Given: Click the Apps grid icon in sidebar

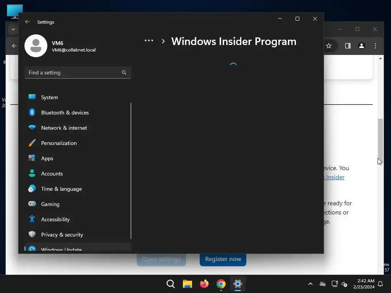Looking at the screenshot, I should click(x=32, y=158).
